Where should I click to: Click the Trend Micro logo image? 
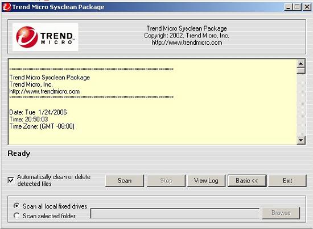click(x=46, y=37)
